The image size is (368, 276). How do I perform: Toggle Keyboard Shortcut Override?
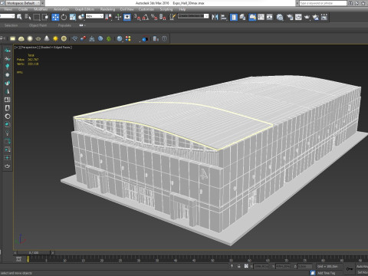coord(127,17)
